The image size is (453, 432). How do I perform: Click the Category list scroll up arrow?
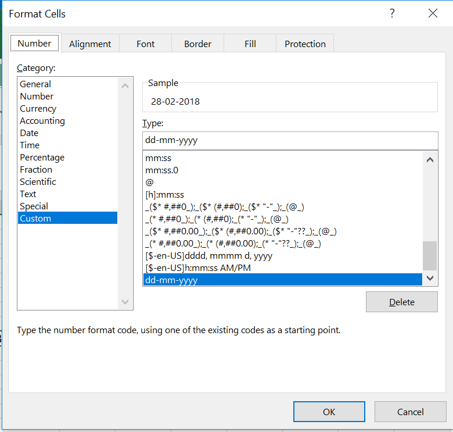pos(125,86)
